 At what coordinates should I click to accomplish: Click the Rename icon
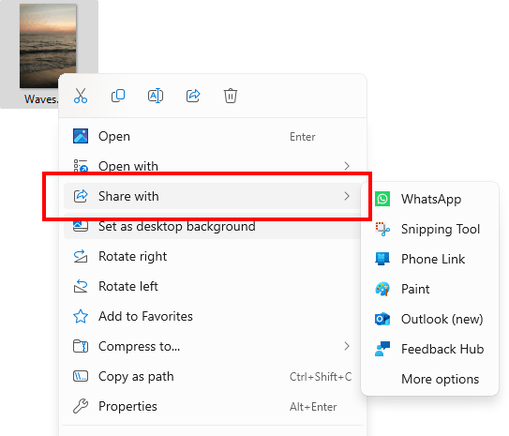[x=156, y=96]
